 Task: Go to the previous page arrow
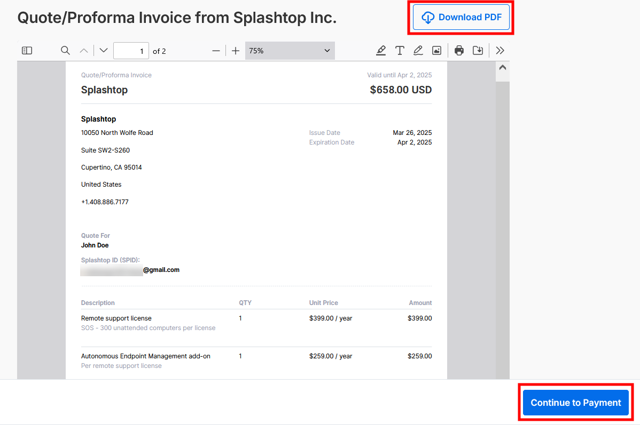84,51
